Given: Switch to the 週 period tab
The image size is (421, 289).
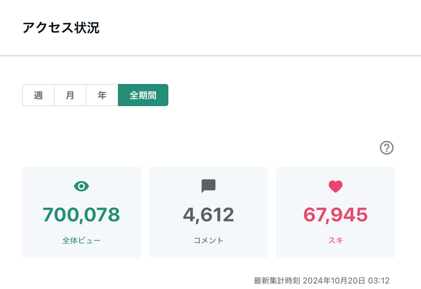Looking at the screenshot, I should pyautogui.click(x=39, y=95).
